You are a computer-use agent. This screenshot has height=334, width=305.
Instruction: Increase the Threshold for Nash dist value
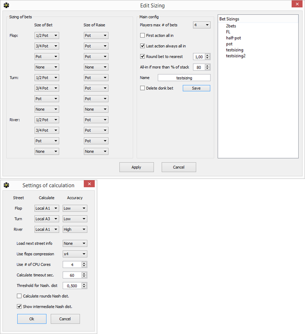pyautogui.click(x=84, y=284)
